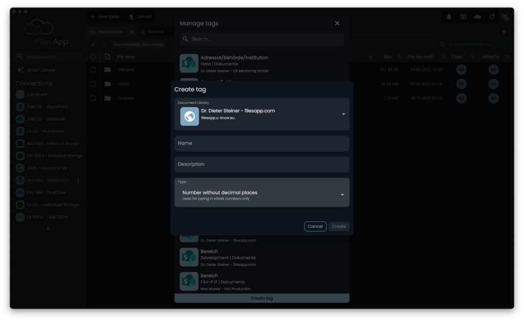The width and height of the screenshot is (524, 321).
Task: Sort by Edited by column
Action: tap(491, 57)
